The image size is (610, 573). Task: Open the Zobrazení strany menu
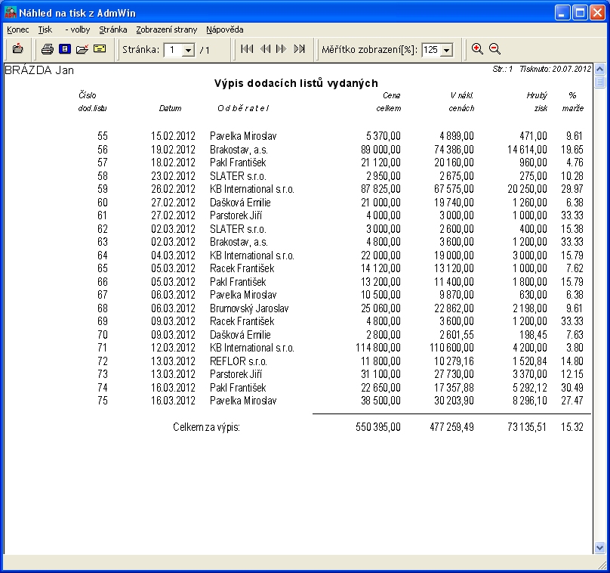click(167, 29)
